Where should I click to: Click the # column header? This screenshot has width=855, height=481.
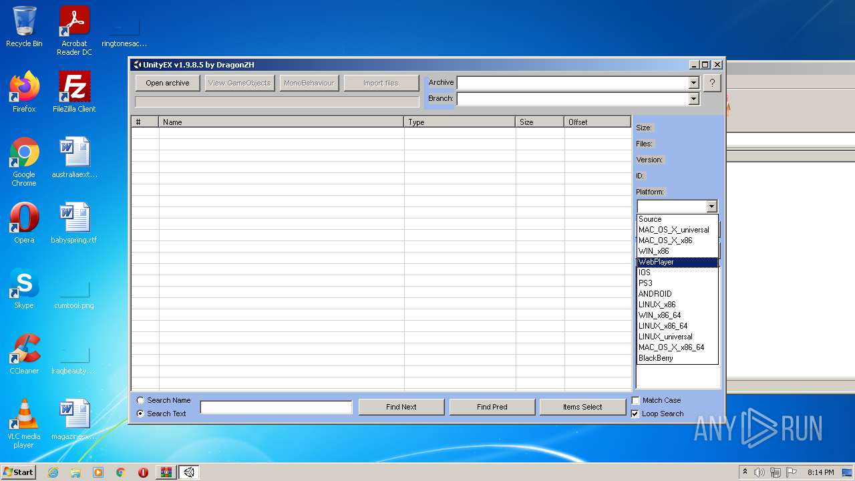point(145,122)
